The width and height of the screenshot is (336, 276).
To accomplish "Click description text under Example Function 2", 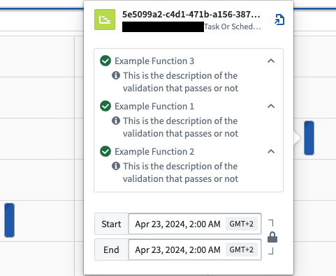I will (x=180, y=172).
